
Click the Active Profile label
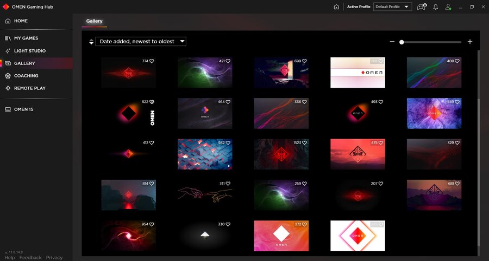[x=359, y=7]
